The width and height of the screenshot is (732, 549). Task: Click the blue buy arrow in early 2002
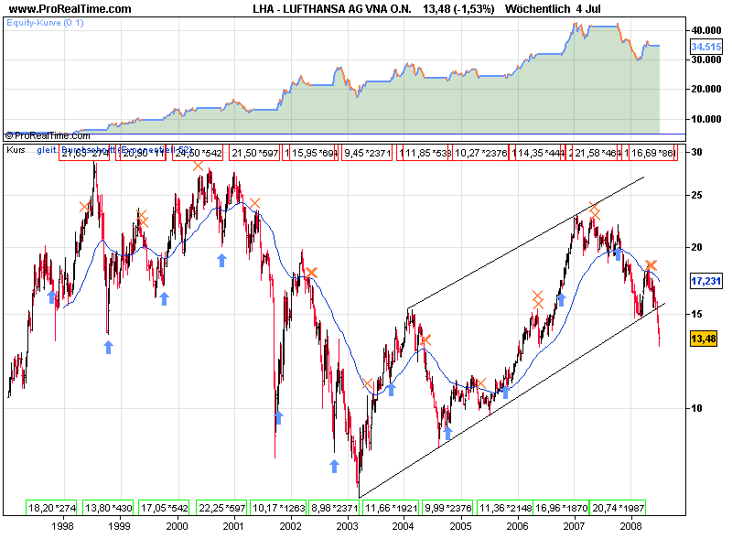coord(279,417)
